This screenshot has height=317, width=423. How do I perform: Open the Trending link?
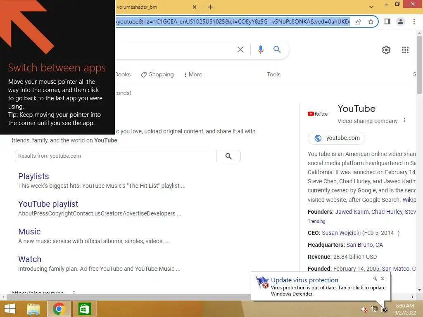click(x=316, y=221)
